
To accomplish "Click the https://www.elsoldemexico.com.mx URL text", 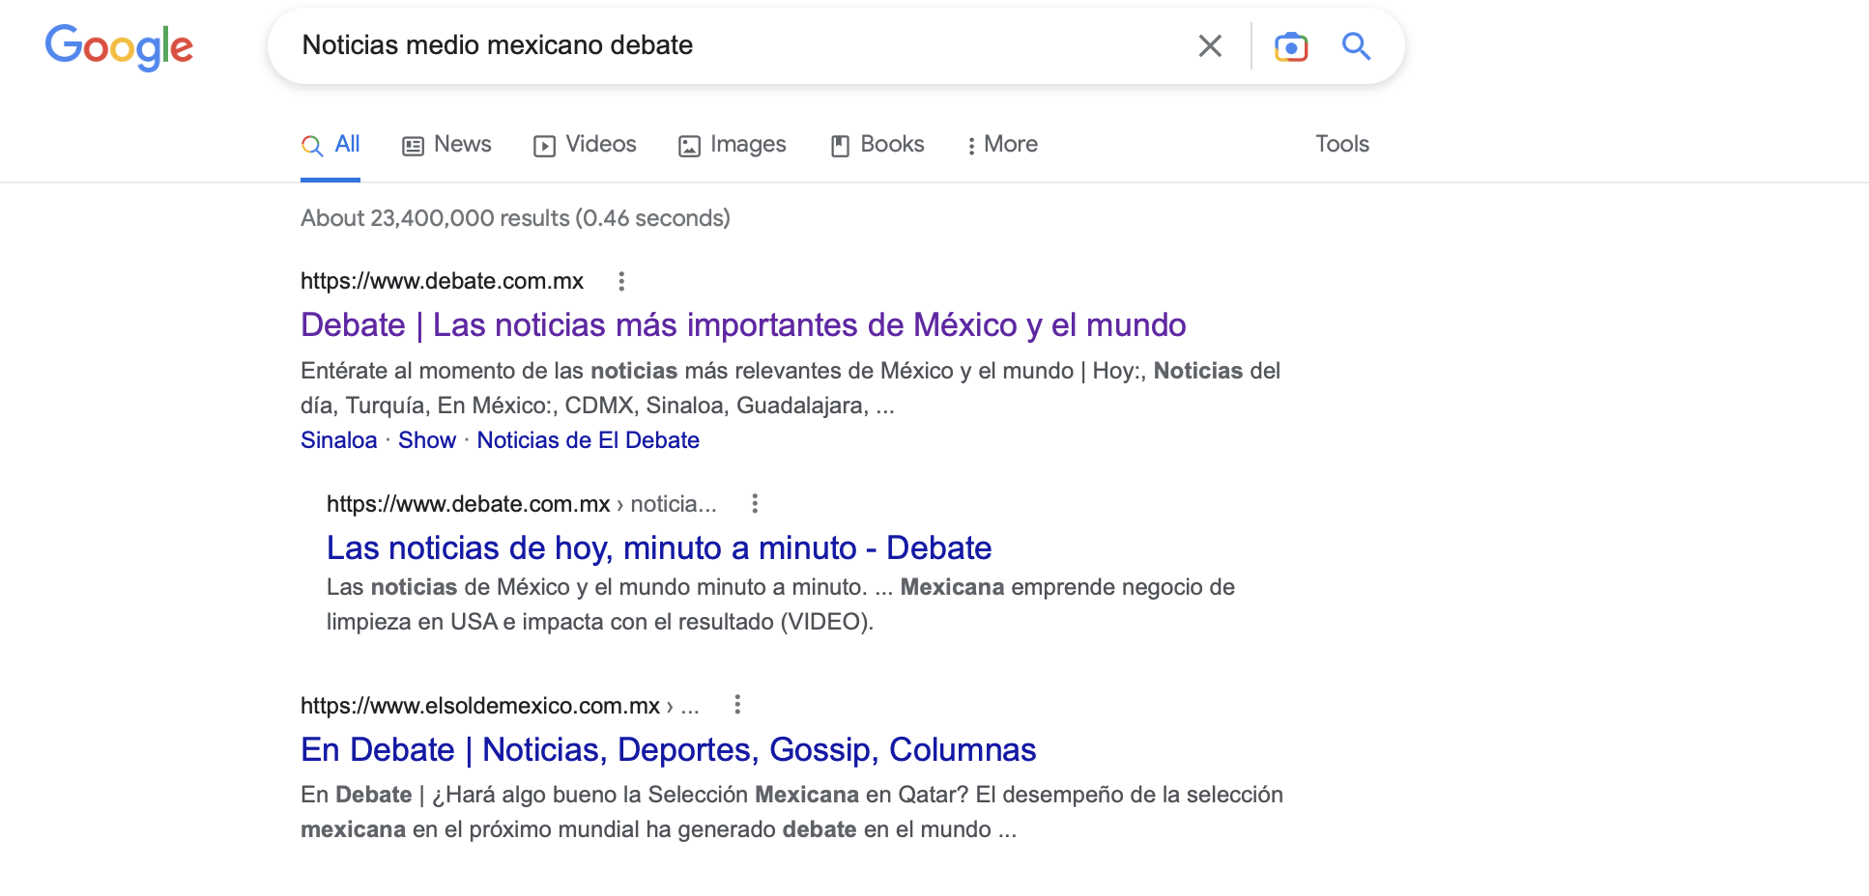I will [480, 706].
